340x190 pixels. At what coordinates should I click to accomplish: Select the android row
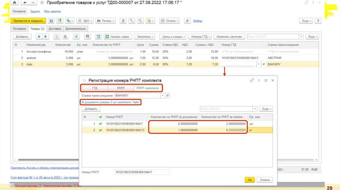click(166, 58)
